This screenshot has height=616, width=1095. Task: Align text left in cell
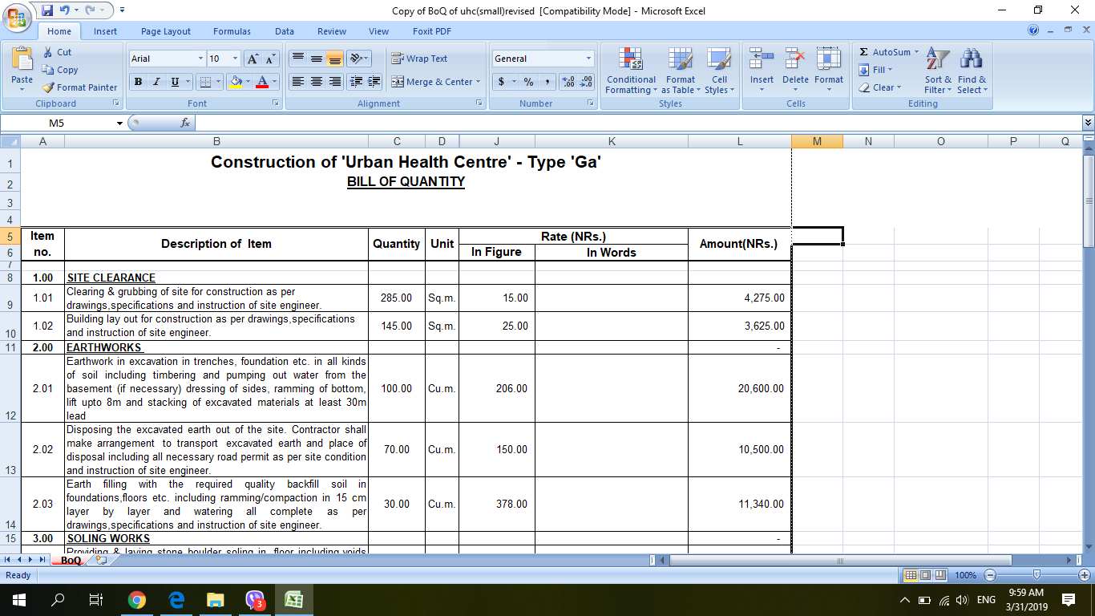click(298, 82)
